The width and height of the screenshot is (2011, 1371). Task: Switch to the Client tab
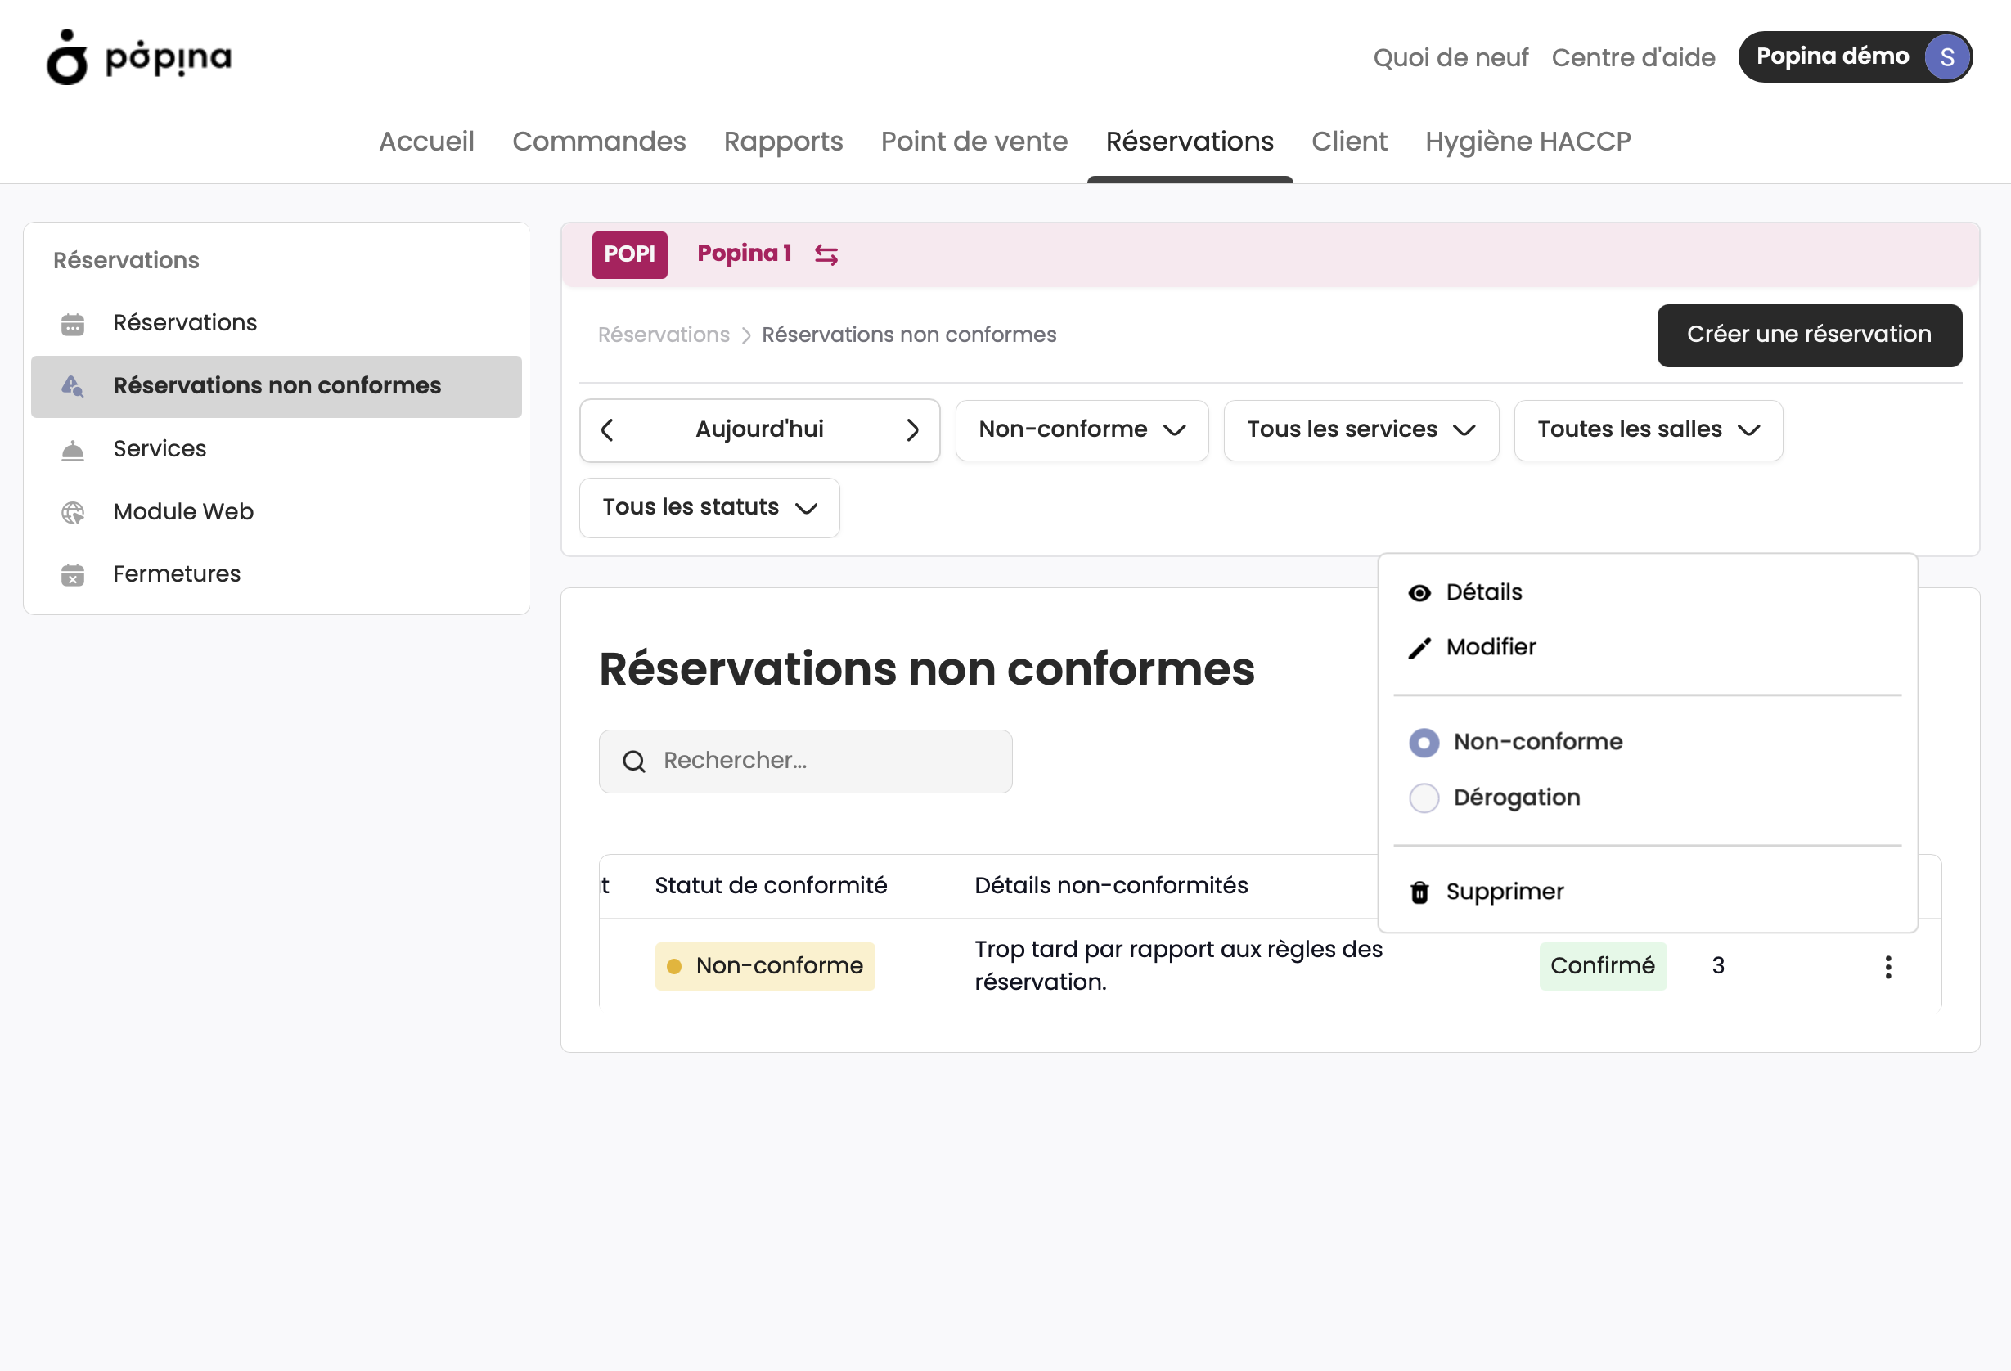tap(1349, 141)
